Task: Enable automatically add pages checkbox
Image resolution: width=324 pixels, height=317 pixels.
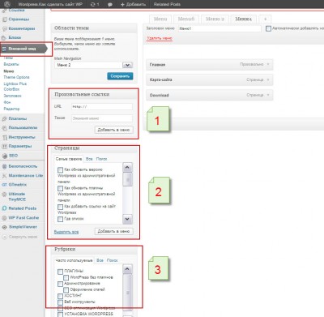Action: pos(268,28)
